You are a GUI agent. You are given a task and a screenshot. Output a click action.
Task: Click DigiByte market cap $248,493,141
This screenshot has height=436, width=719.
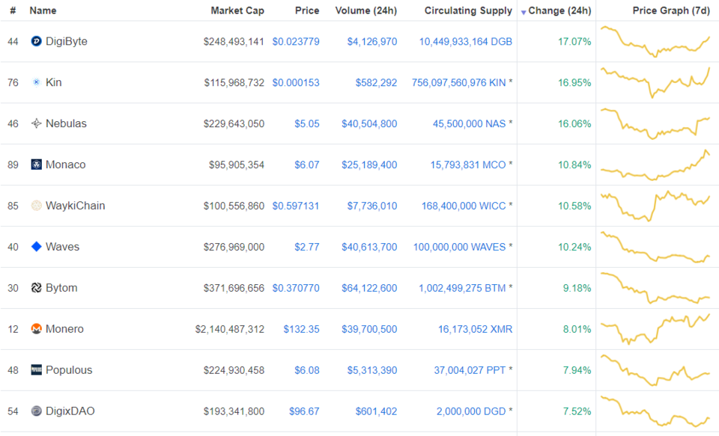234,42
